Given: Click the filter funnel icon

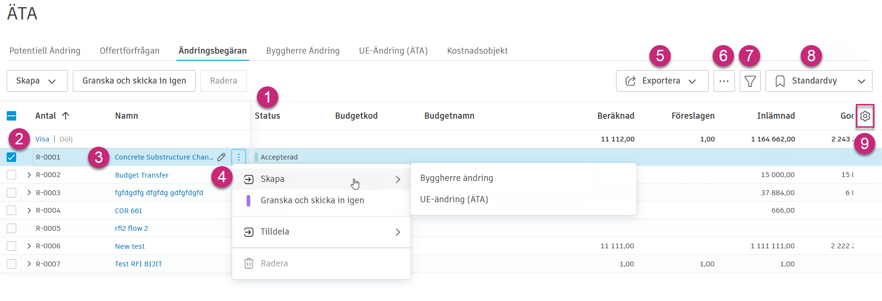Looking at the screenshot, I should point(750,81).
